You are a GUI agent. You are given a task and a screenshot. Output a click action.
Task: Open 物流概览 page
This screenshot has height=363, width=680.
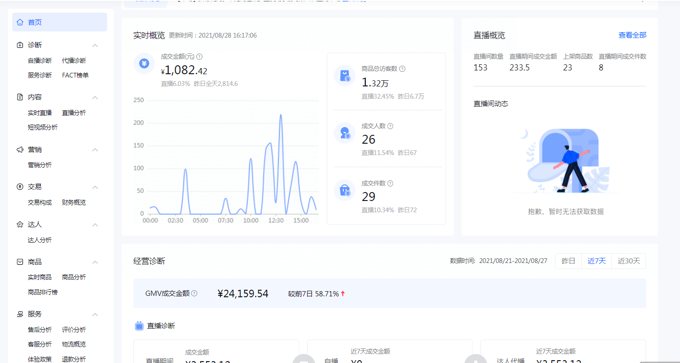(x=74, y=344)
